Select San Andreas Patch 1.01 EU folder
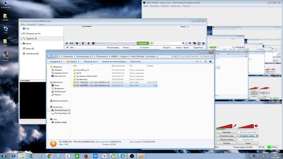This screenshot has width=283, height=159. coord(85,76)
